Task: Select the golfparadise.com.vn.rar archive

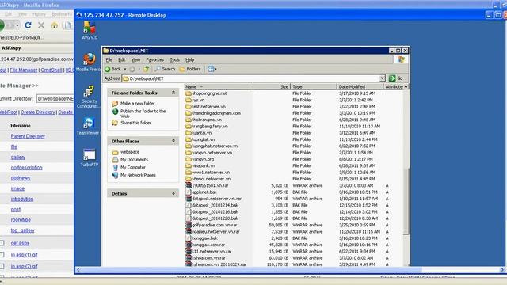Action: [x=214, y=225]
